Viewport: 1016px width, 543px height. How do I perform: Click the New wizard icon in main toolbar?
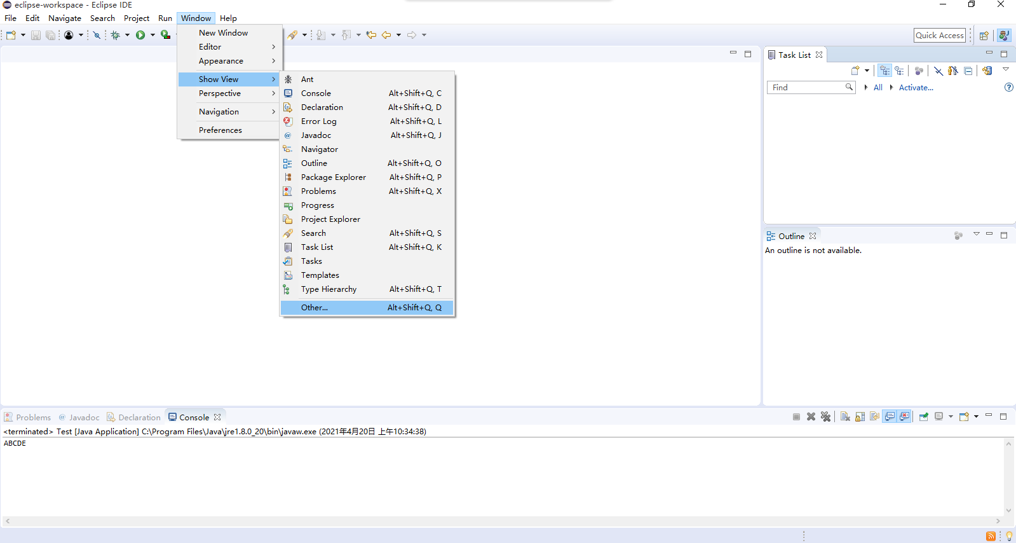(11, 35)
